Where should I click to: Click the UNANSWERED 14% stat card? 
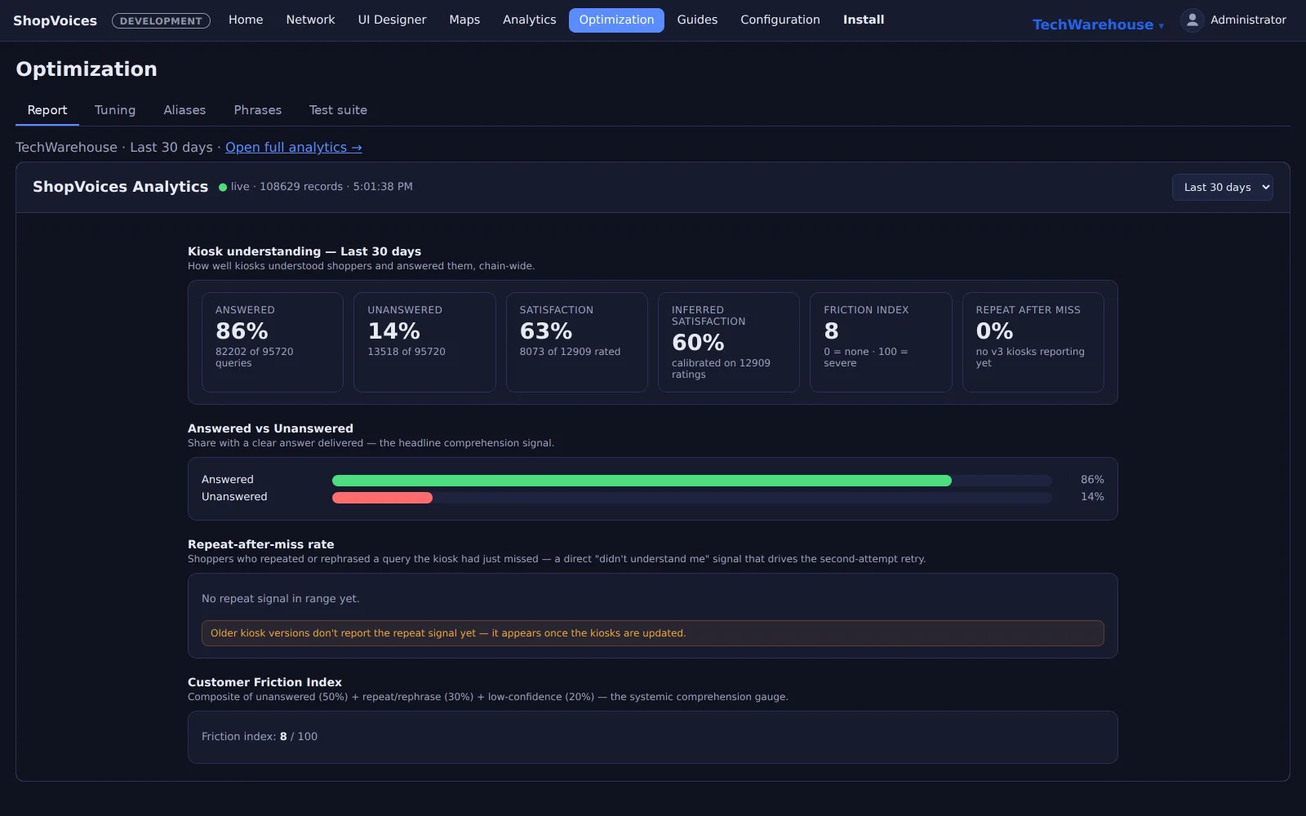pyautogui.click(x=424, y=342)
